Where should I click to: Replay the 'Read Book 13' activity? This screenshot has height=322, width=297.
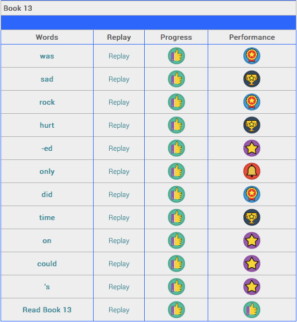(x=119, y=310)
